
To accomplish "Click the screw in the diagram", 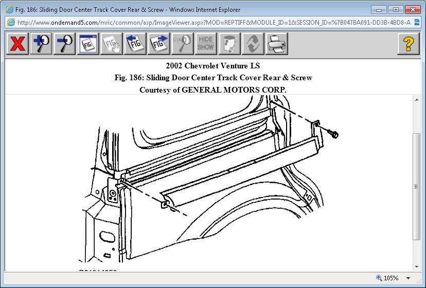I will (333, 133).
